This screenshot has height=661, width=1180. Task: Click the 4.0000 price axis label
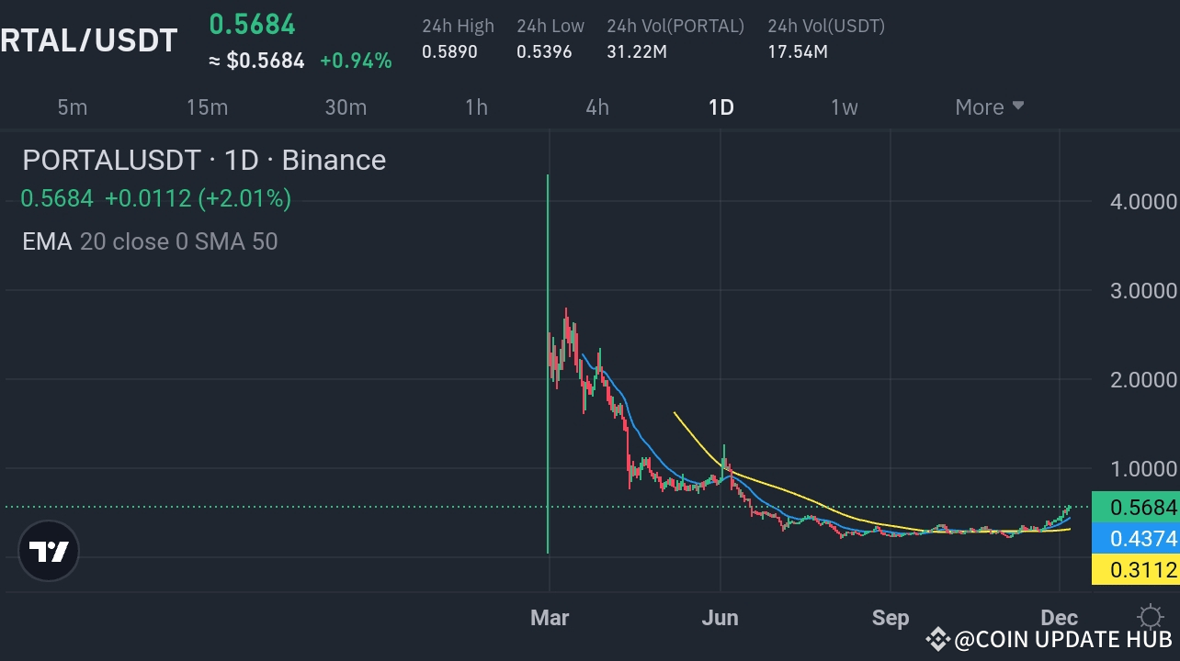pyautogui.click(x=1143, y=202)
